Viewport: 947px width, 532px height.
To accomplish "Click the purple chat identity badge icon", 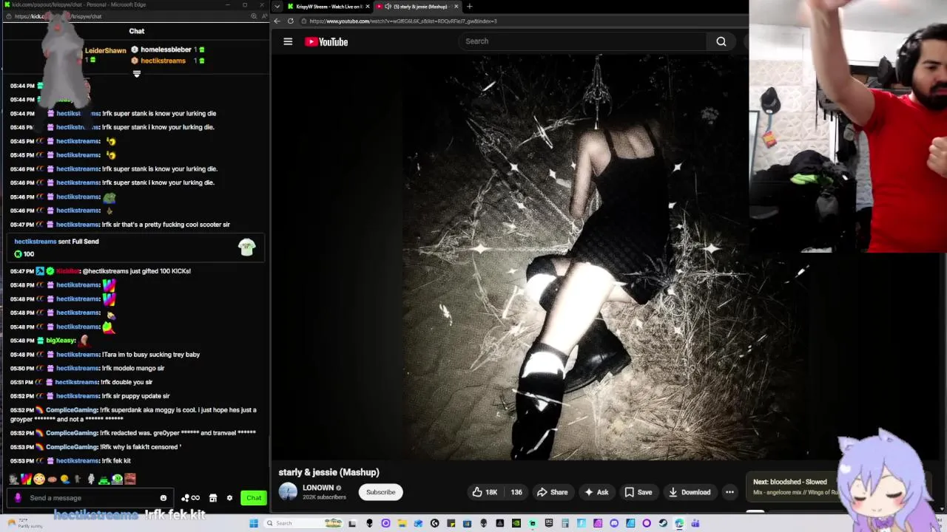I will tap(18, 498).
